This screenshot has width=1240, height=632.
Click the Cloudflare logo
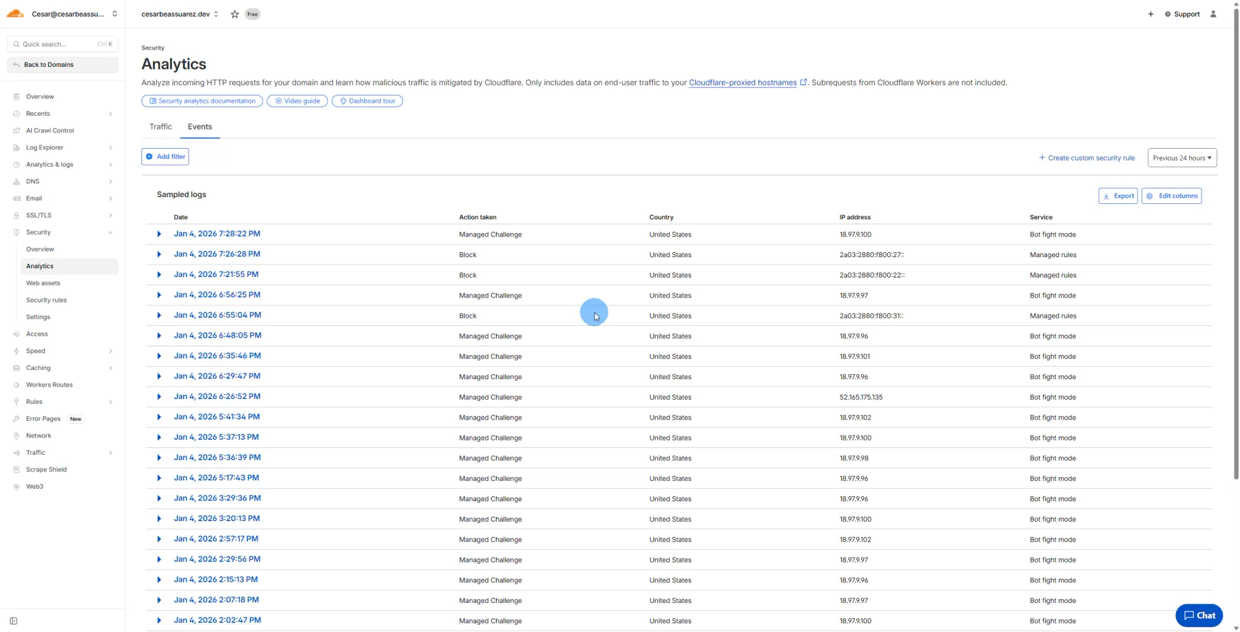pyautogui.click(x=15, y=12)
